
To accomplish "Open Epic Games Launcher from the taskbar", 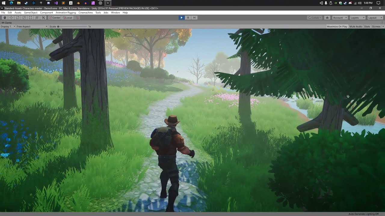I will click(x=41, y=3).
